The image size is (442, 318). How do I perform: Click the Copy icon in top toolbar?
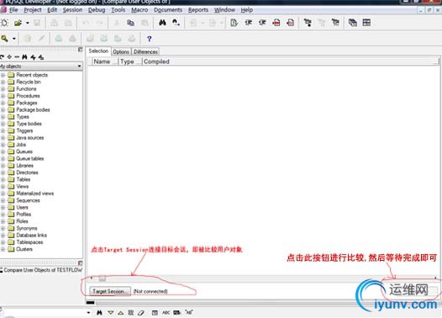pyautogui.click(x=131, y=23)
